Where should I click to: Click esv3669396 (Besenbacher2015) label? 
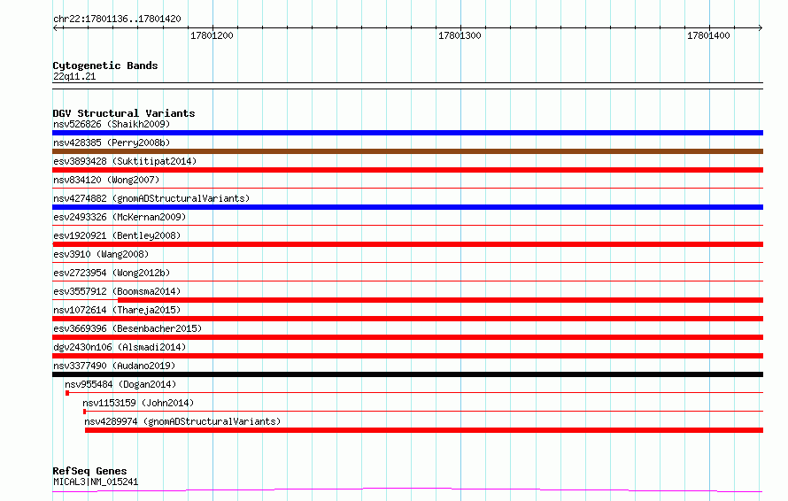(127, 328)
